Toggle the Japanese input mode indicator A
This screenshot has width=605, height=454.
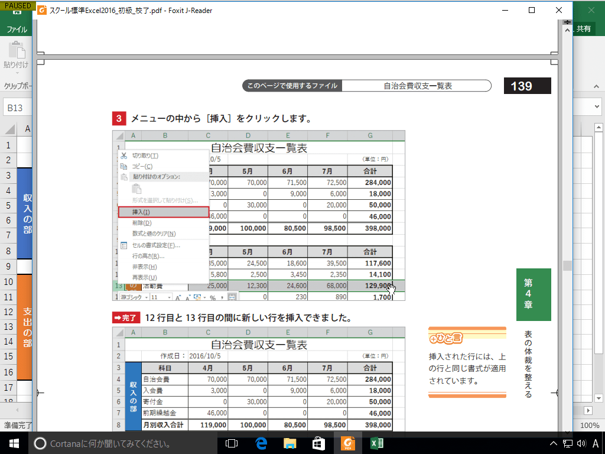pos(596,442)
